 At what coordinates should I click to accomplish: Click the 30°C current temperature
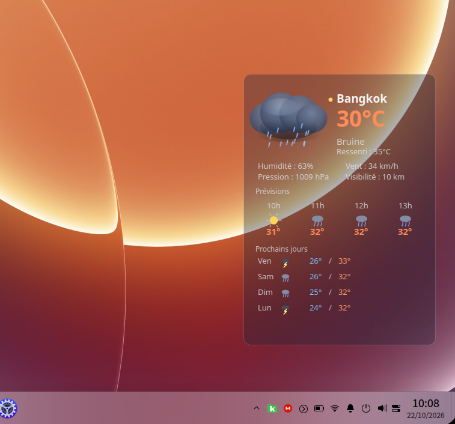(361, 119)
